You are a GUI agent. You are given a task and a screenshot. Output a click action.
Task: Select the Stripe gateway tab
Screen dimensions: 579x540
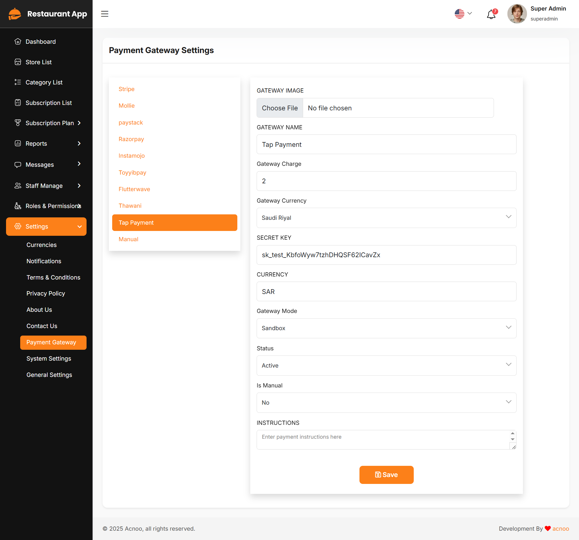coord(127,89)
